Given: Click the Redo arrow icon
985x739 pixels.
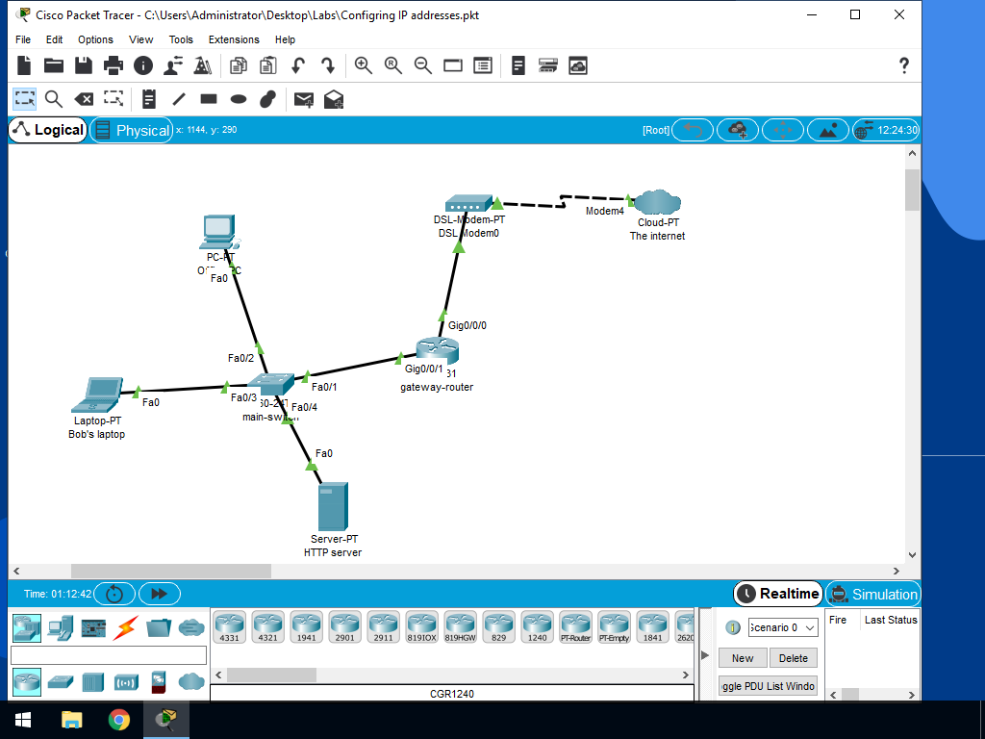Looking at the screenshot, I should coord(328,65).
